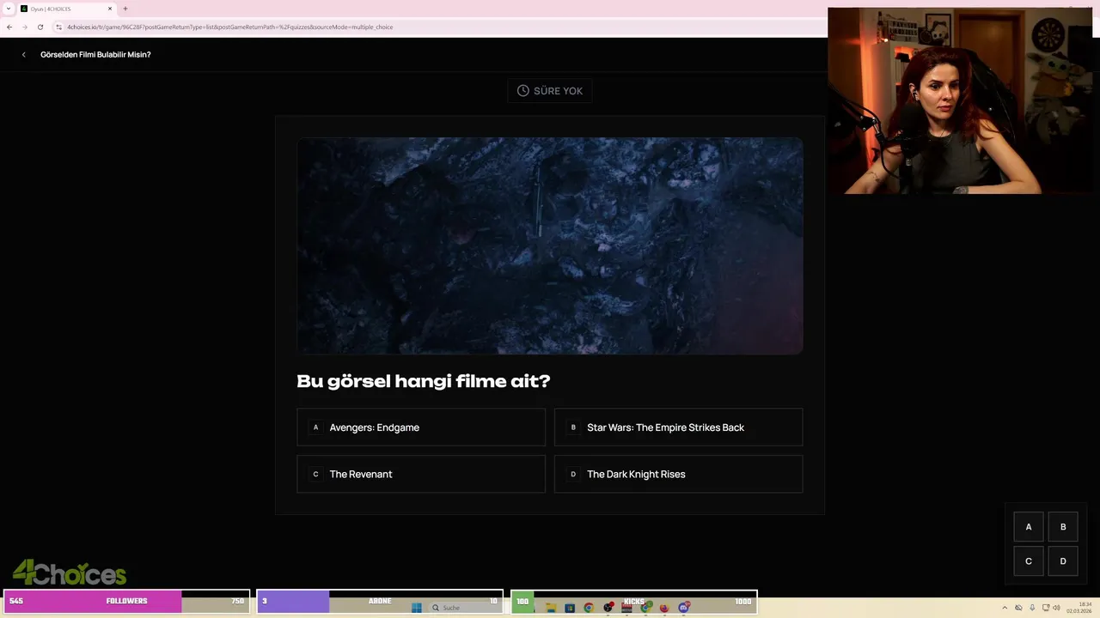Open a new browser tab

pos(125,9)
